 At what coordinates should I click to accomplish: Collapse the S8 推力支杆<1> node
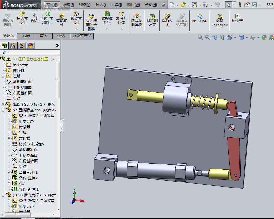point(3,195)
